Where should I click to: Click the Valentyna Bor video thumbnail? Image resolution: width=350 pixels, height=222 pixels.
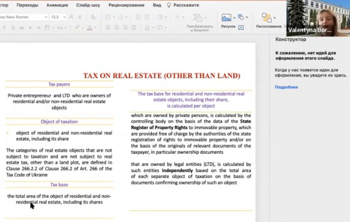pos(318,18)
